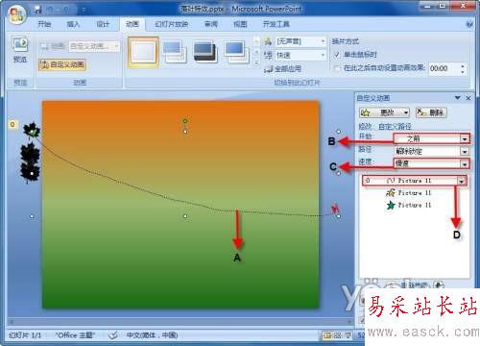The width and height of the screenshot is (480, 346).
Task: Switch to the 幻灯片放映 ribbon tab
Action: [172, 24]
